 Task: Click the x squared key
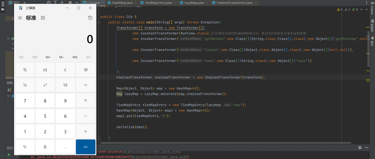coord(45,85)
